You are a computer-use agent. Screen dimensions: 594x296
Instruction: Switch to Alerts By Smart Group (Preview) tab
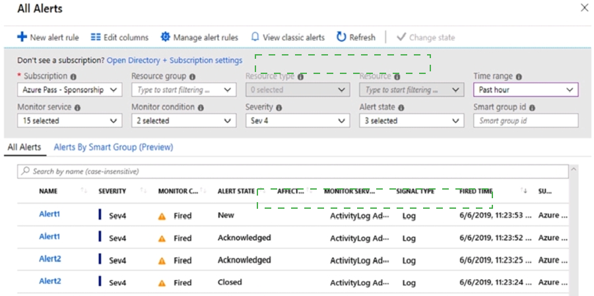pos(114,147)
